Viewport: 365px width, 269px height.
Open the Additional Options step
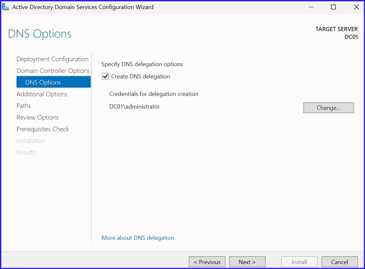coord(42,94)
